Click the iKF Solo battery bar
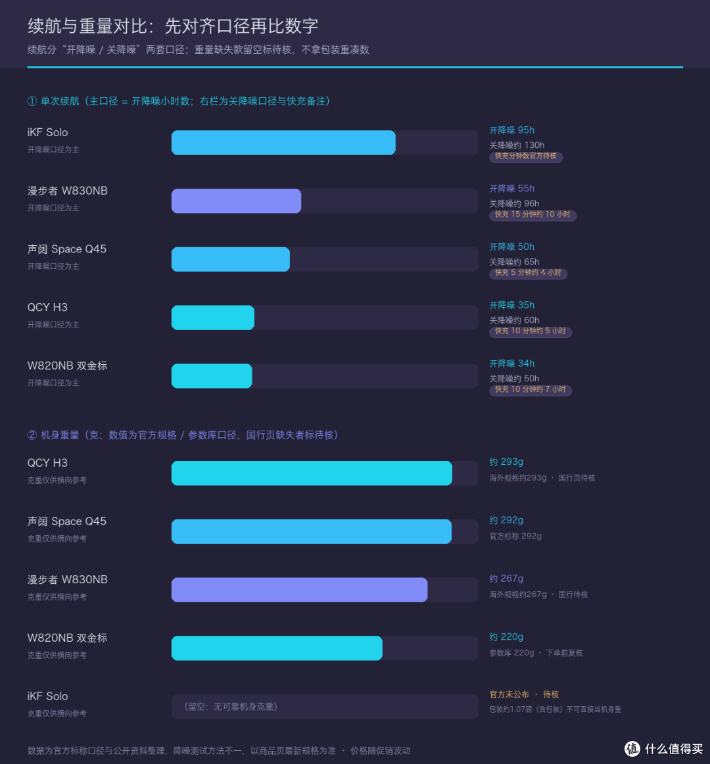Screen dimensions: 710x764 (x=325, y=143)
